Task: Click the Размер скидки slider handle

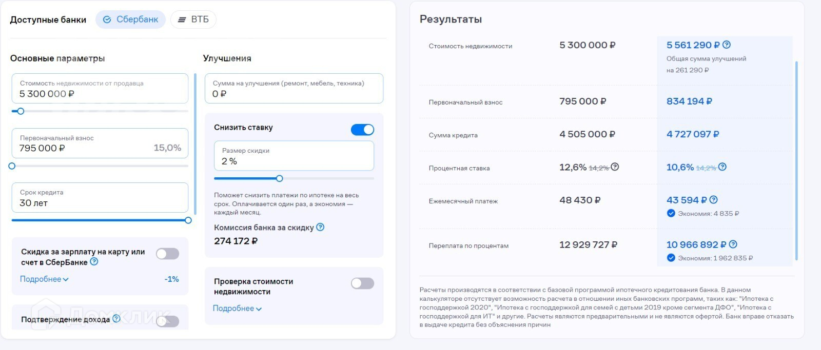Action: [x=279, y=178]
